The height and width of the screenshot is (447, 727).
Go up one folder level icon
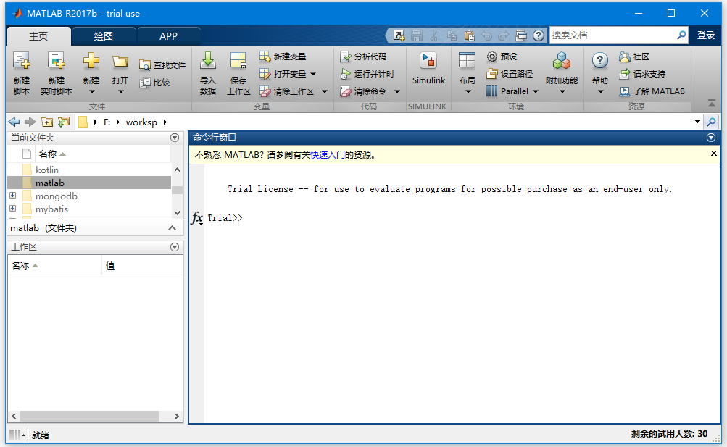47,122
